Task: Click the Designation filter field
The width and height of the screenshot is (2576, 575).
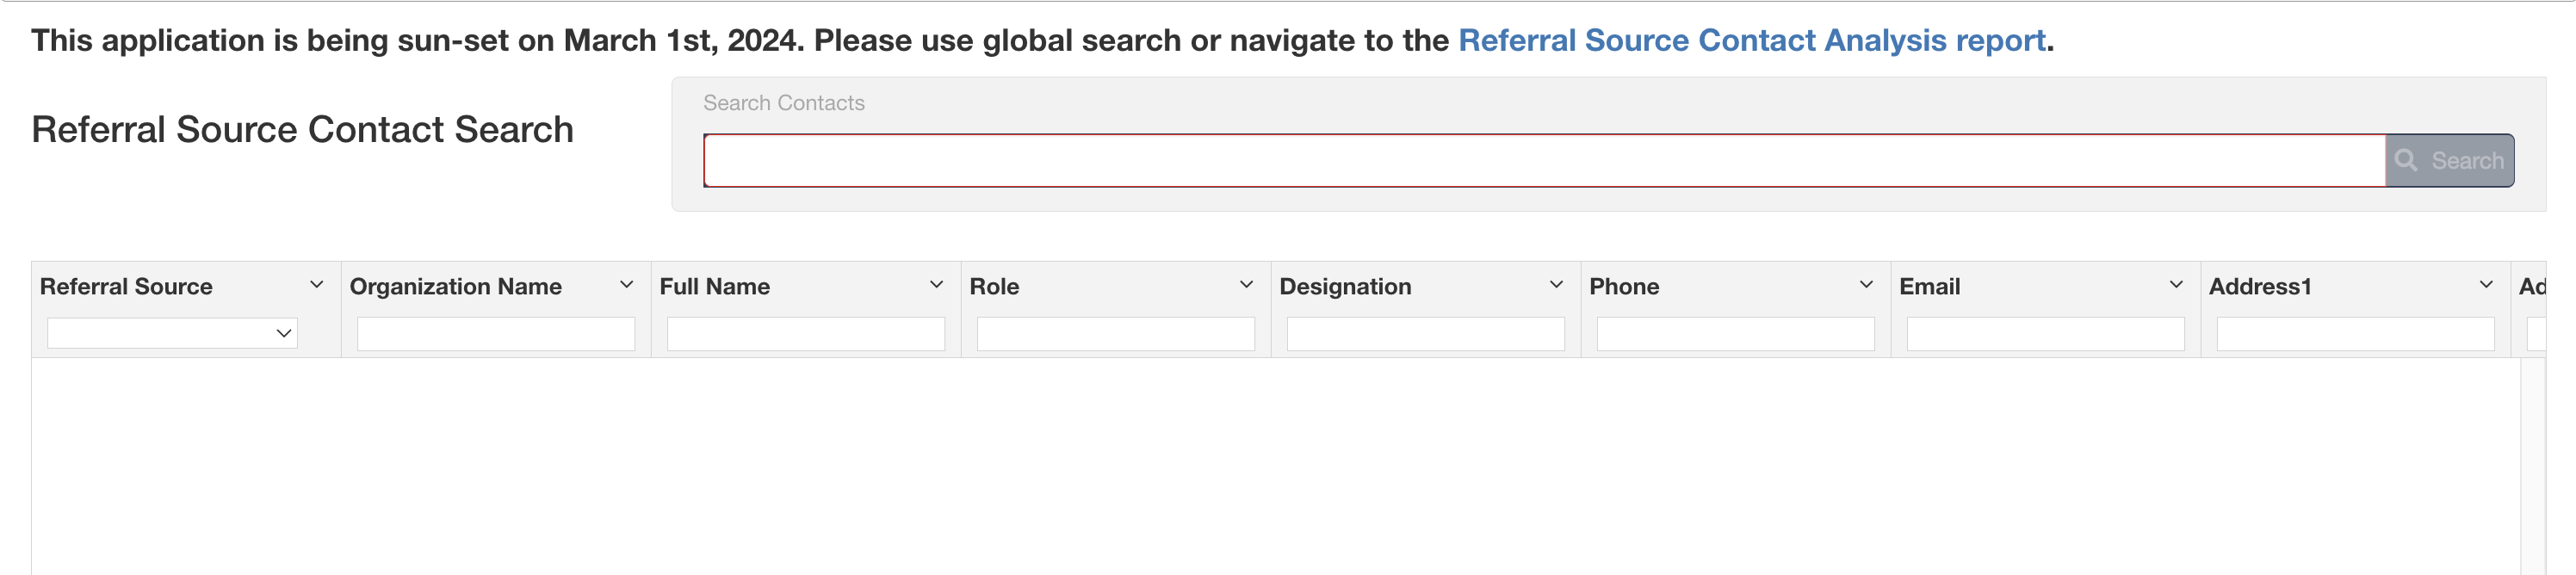Action: click(x=1426, y=334)
